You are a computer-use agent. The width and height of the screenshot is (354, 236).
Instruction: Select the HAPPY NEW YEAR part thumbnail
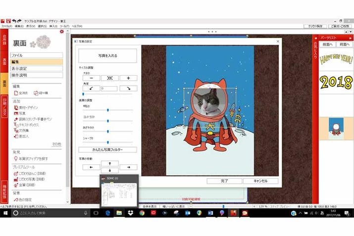pyautogui.click(x=336, y=59)
